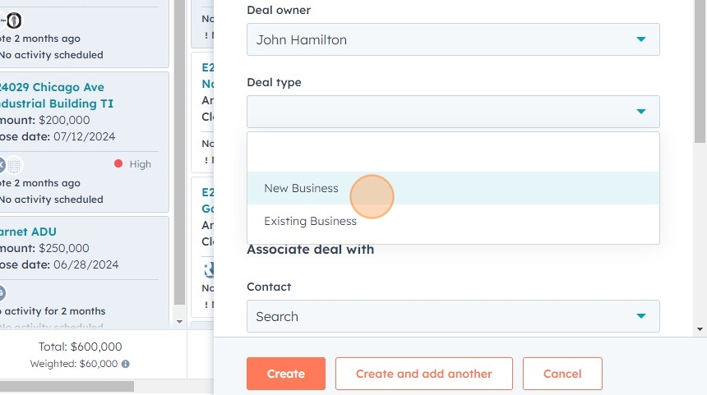Click the info icon beside Weighted total
Screen dimensions: 707x395
pyautogui.click(x=126, y=364)
